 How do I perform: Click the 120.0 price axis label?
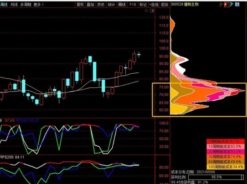pos(164,17)
